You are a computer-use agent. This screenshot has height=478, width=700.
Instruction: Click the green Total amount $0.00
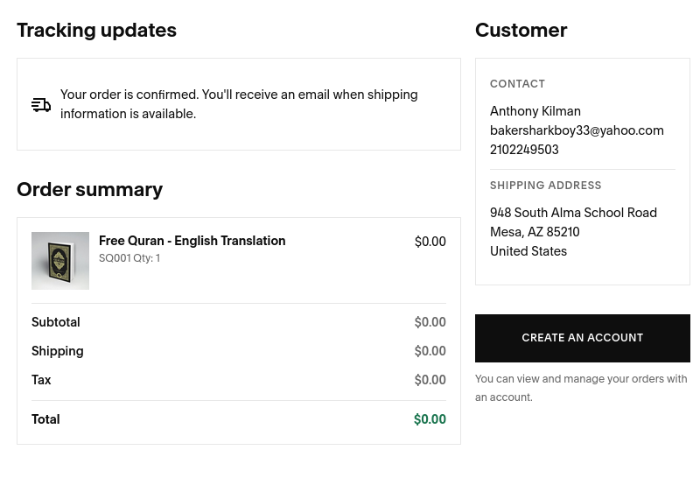click(x=430, y=419)
